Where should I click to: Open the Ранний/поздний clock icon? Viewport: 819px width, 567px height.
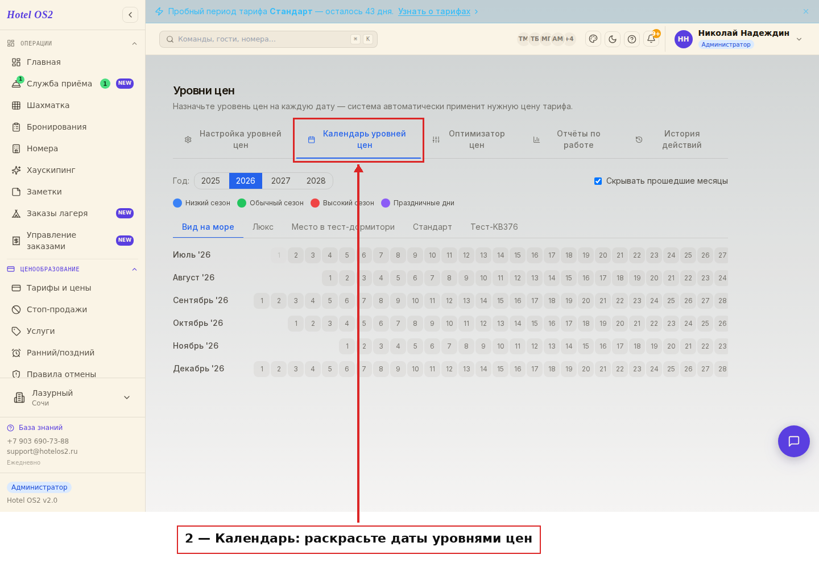pyautogui.click(x=16, y=353)
